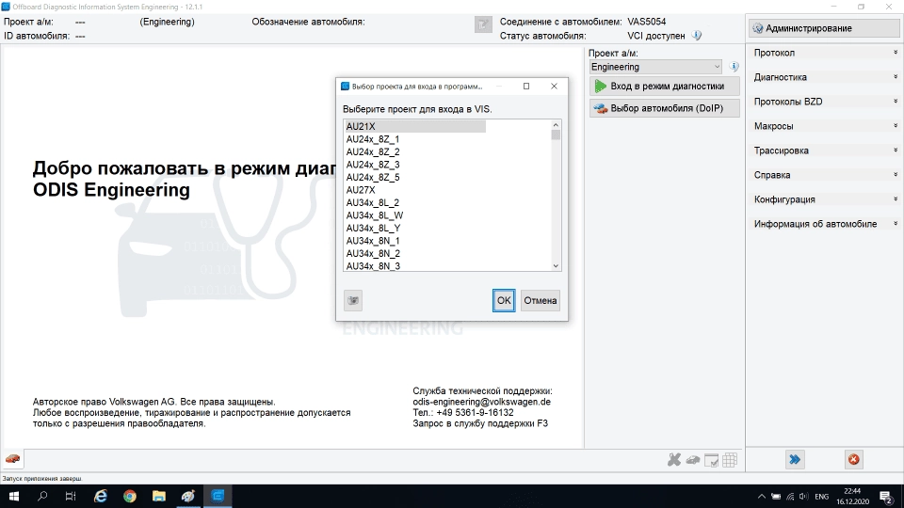Click the edit vehicle designation icon
This screenshot has height=508, width=904.
483,24
